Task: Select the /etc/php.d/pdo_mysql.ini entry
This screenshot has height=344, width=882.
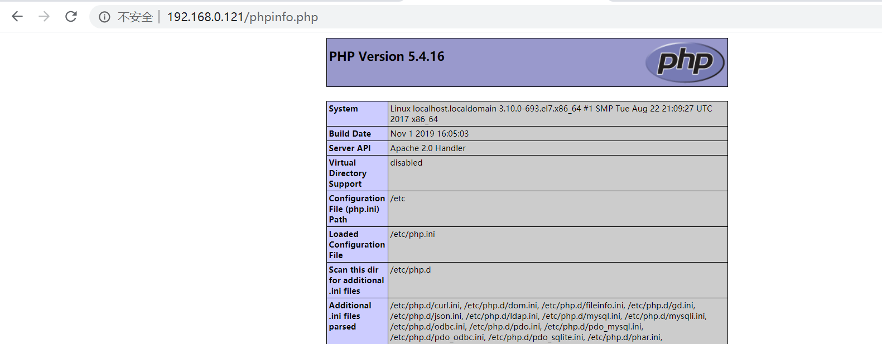Action: (594, 327)
